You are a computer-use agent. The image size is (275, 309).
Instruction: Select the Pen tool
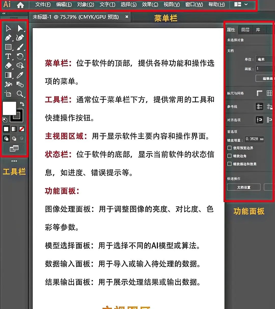[8, 38]
